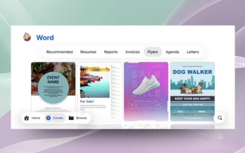Open the For Sale flyer template
This screenshot has height=153, width=245.
click(100, 91)
